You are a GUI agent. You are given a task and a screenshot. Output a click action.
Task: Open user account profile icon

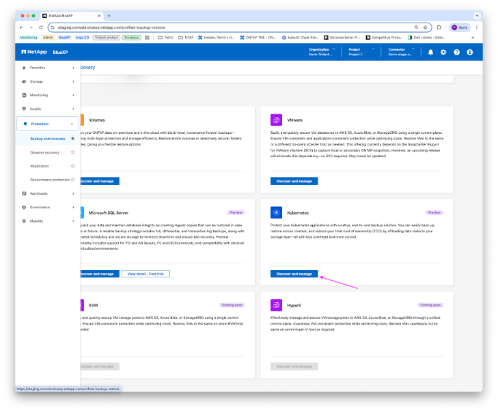tap(470, 52)
